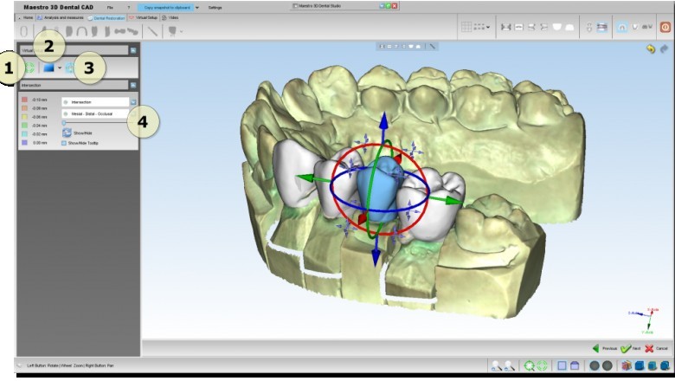This screenshot has height=381, width=675.
Task: Click the multicolored cube icon
Action: point(627,366)
